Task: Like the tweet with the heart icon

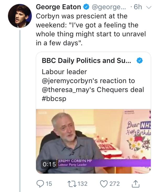Action: tap(104, 183)
